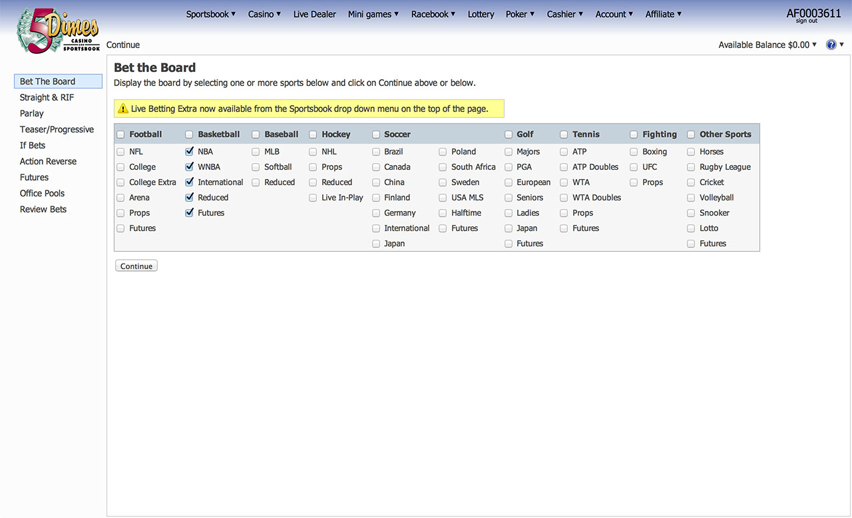Check the MLB checkbox
Screen dimensions: 852x518
[256, 152]
